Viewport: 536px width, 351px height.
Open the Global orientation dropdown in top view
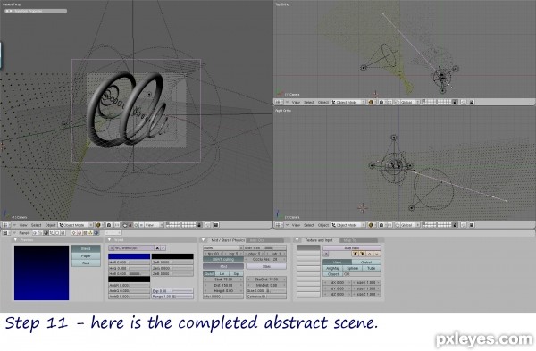point(407,102)
